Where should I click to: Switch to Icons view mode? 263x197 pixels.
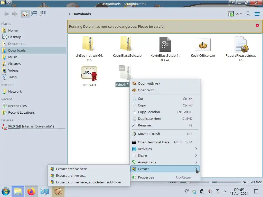point(25,14)
